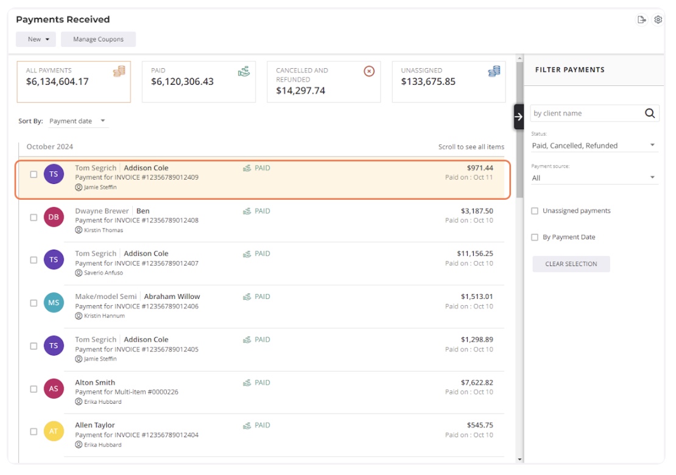Select checkbox for Alton Smith payment

tap(33, 389)
